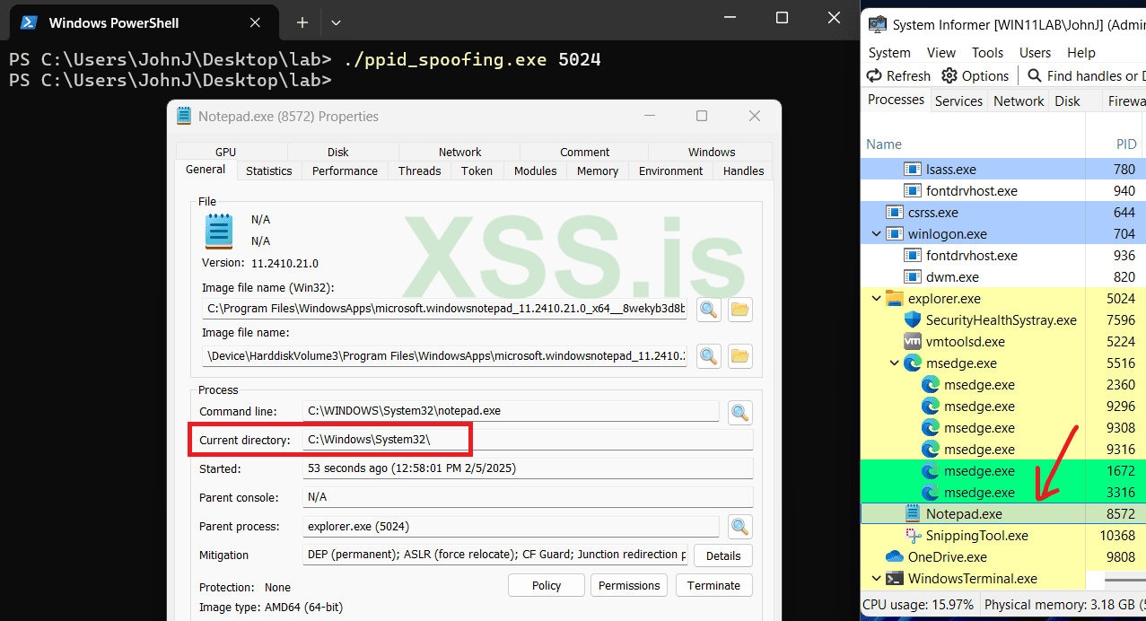Screen dimensions: 1146x621
Task: Open the new tab dropdown in Windows Terminal
Action: click(335, 22)
